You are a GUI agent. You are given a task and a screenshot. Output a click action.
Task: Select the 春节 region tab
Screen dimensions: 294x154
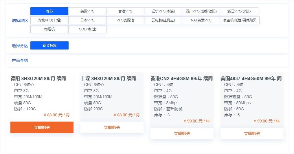[49, 11]
